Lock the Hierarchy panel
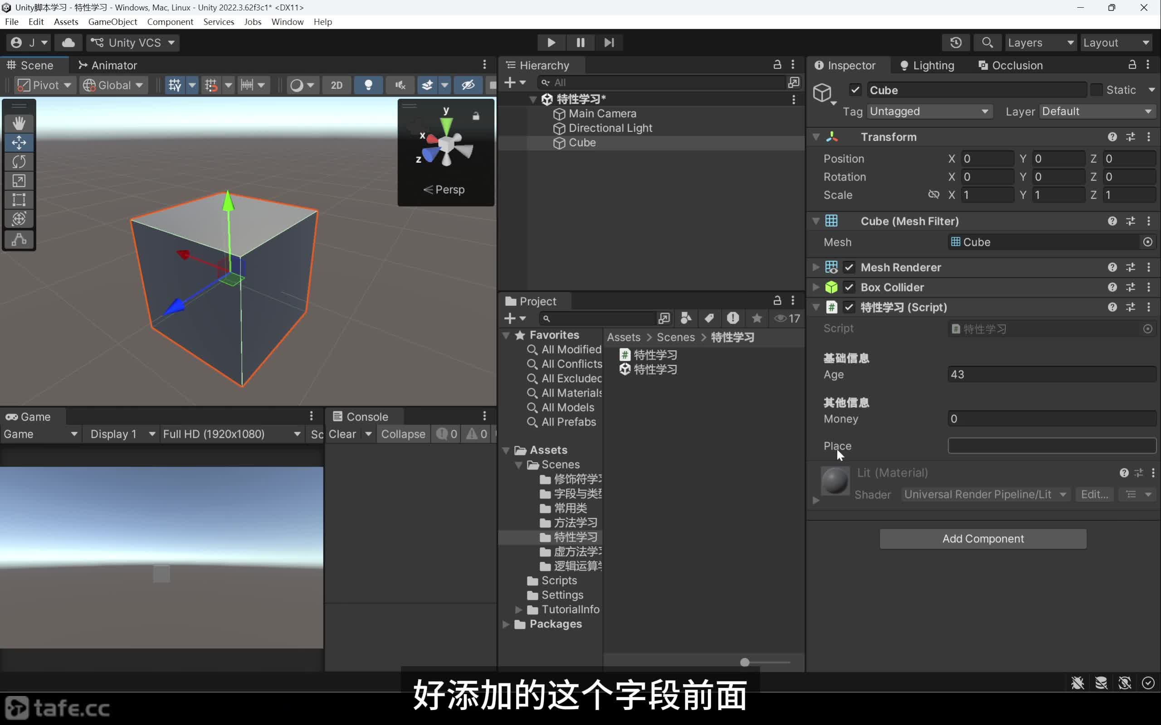 point(777,65)
